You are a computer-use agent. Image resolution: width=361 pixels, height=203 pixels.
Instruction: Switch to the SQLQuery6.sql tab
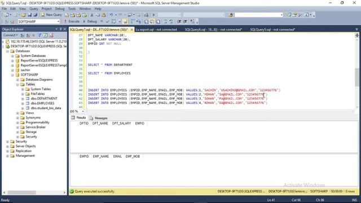point(213,30)
